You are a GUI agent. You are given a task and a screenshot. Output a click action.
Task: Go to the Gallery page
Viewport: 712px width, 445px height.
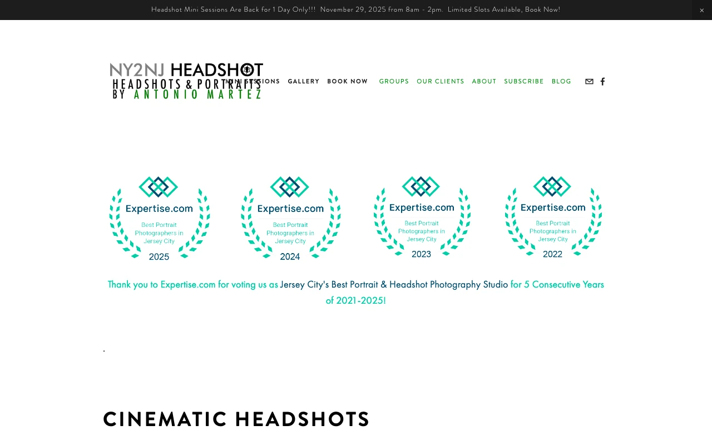(303, 82)
